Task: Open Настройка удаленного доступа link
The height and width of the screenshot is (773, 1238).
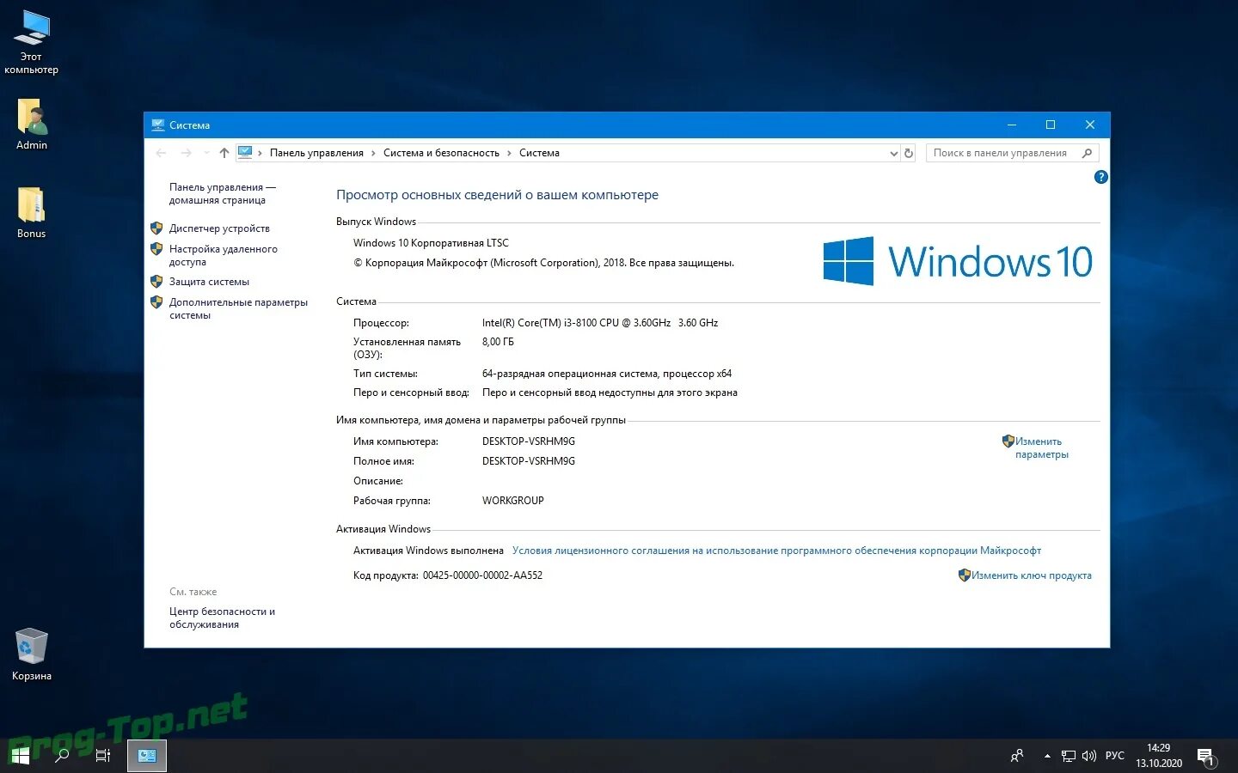Action: pyautogui.click(x=223, y=255)
